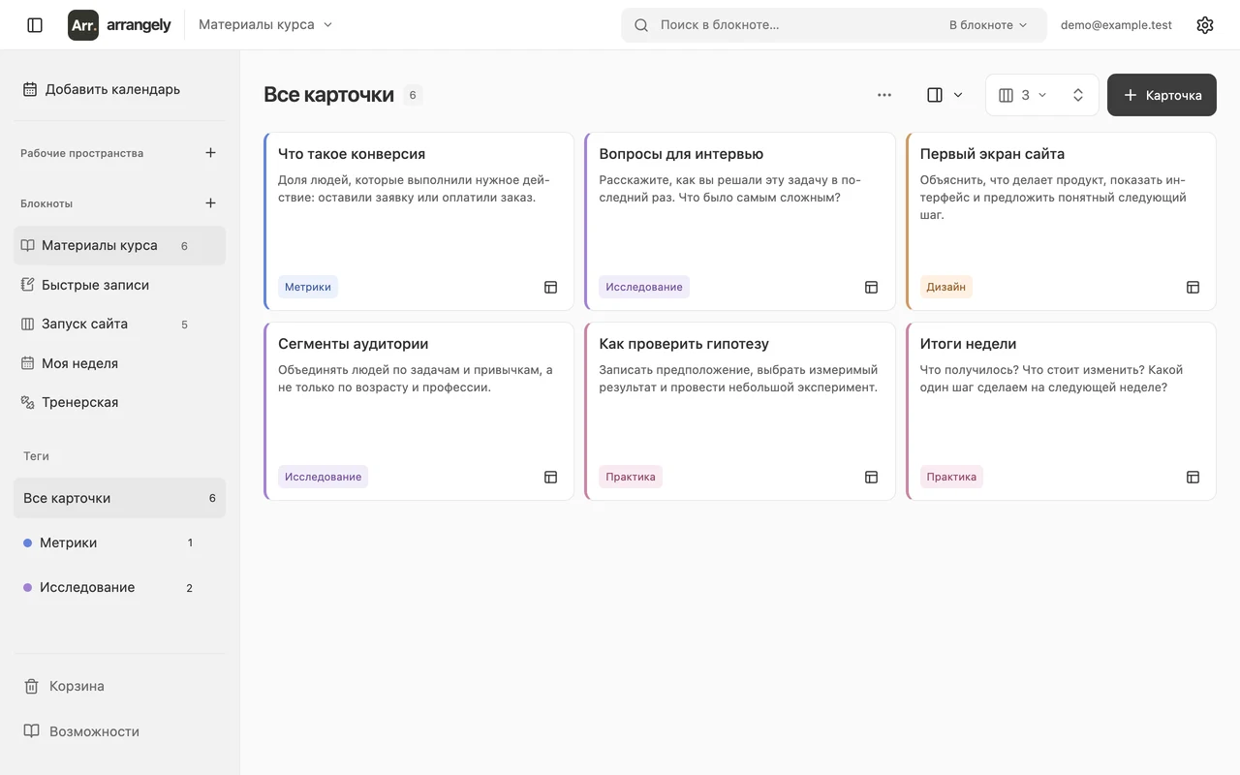Open Корзина trash in sidebar

[119, 686]
